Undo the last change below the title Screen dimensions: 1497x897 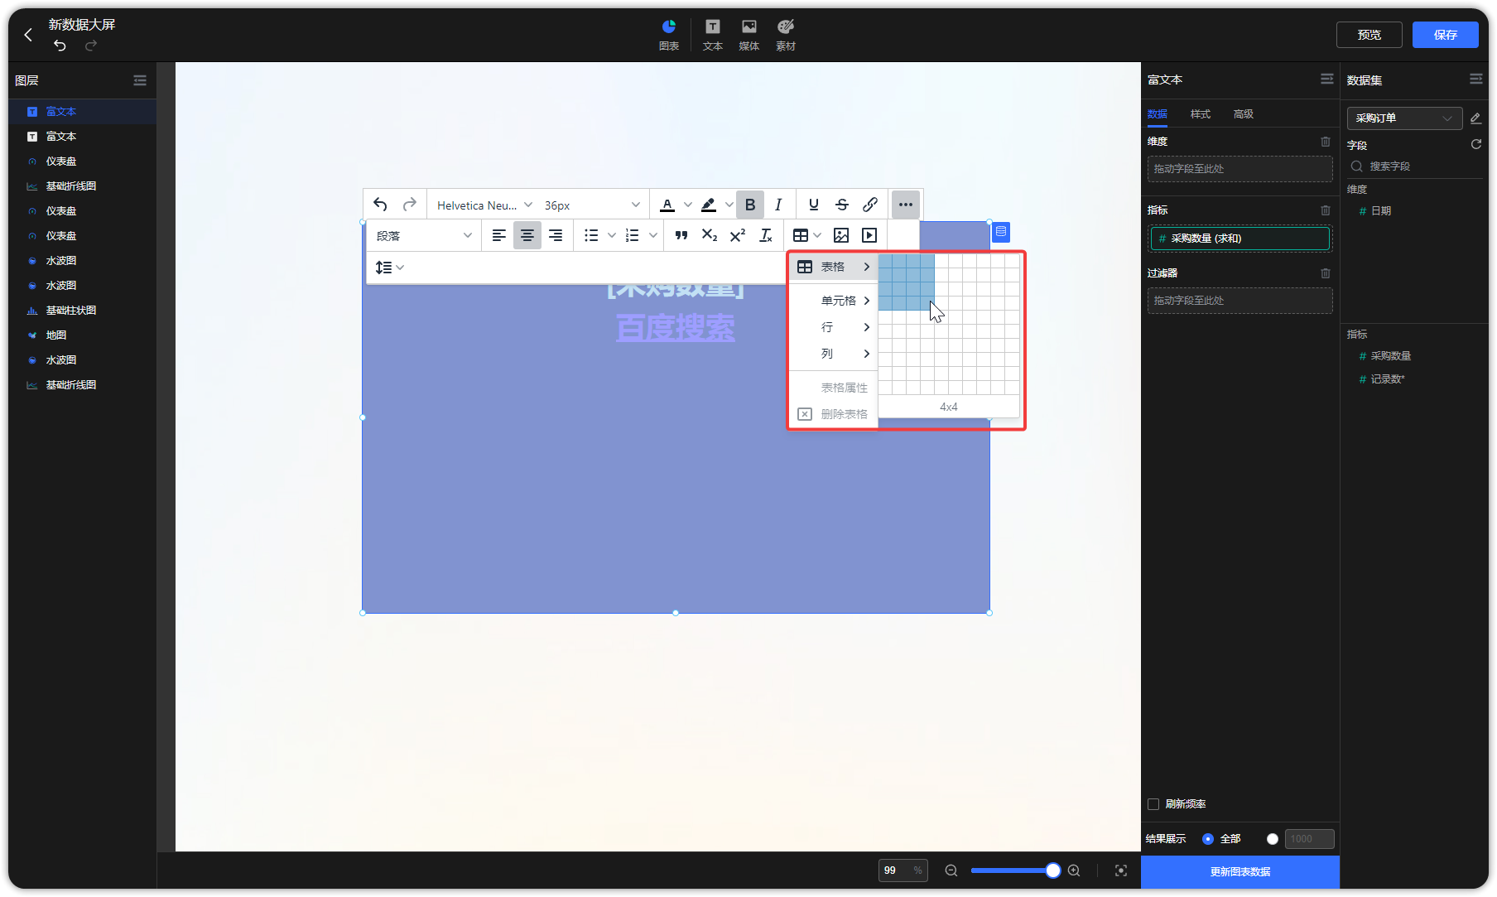60,46
